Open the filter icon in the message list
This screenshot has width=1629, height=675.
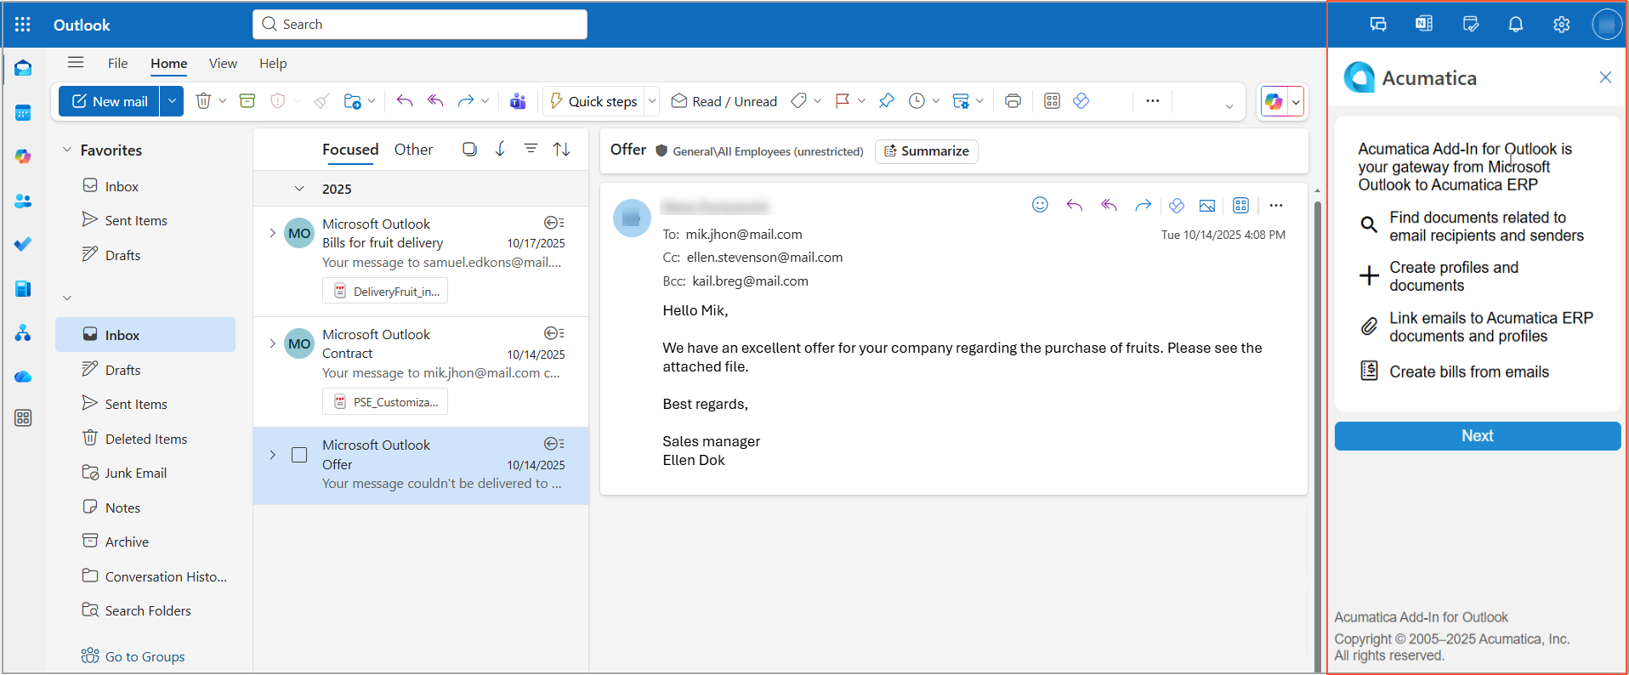(x=531, y=149)
